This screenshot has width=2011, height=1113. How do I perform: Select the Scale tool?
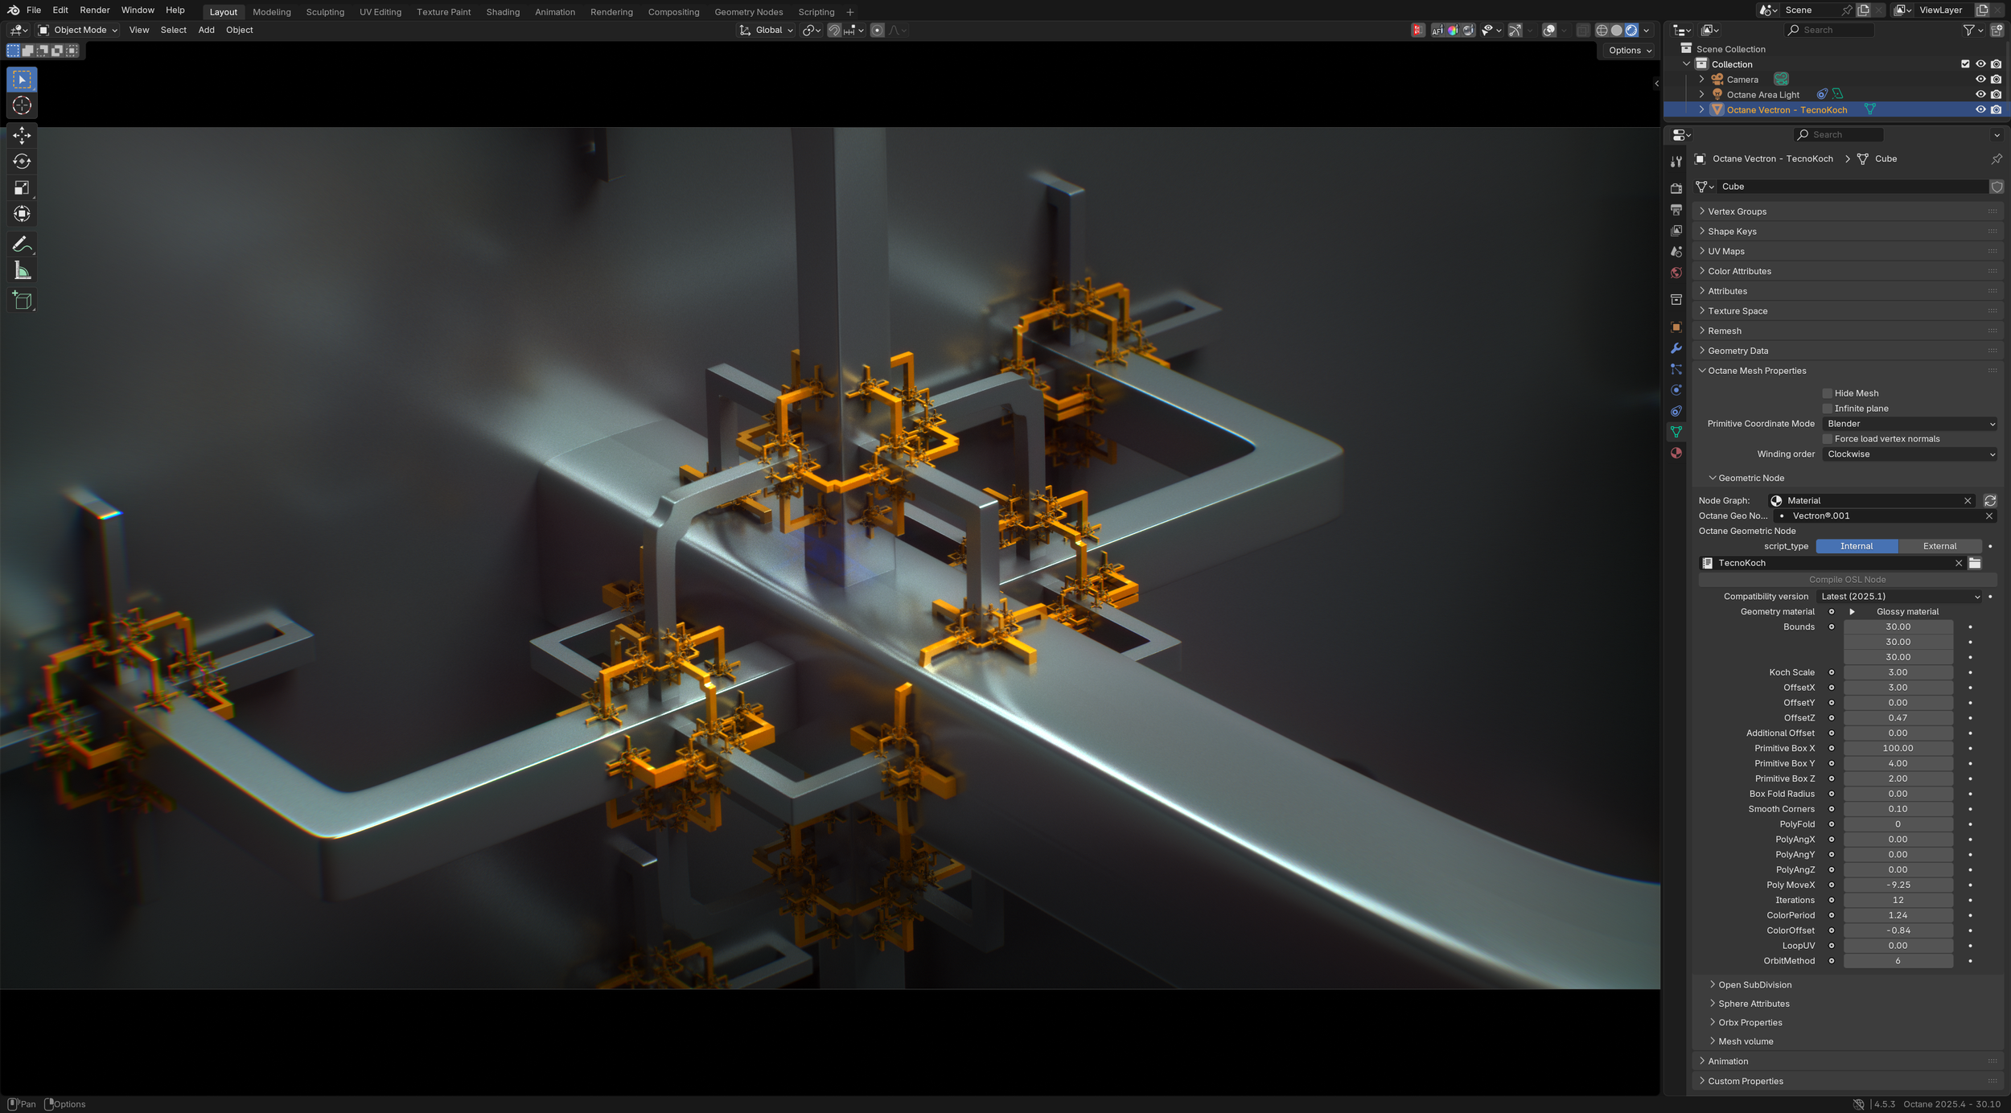click(22, 188)
